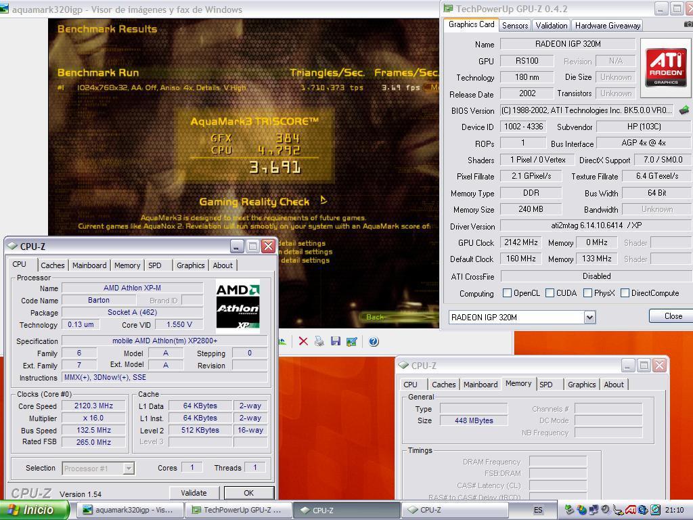Click the network computers tray icon

tap(594, 511)
